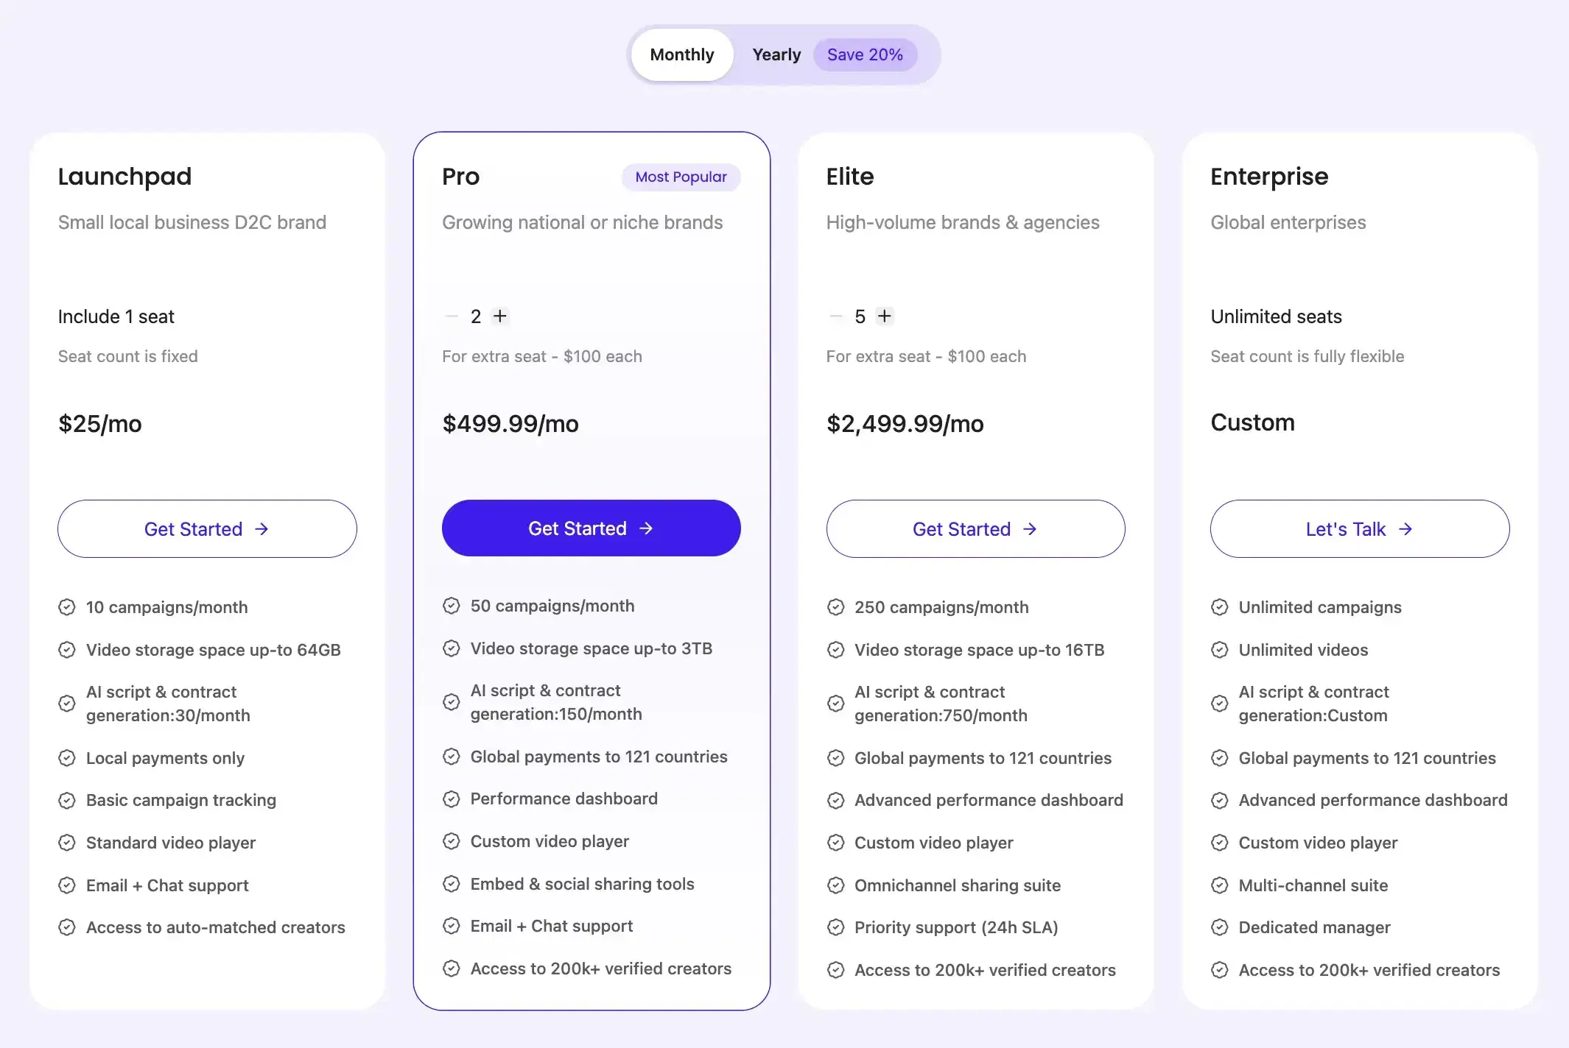Click Let's Talk for Enterprise
Image resolution: width=1569 pixels, height=1048 pixels.
pos(1359,529)
